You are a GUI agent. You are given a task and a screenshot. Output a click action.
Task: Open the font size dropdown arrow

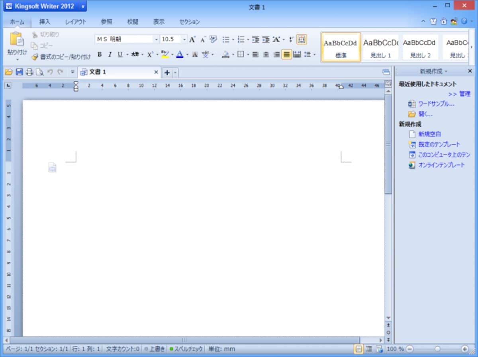point(184,39)
